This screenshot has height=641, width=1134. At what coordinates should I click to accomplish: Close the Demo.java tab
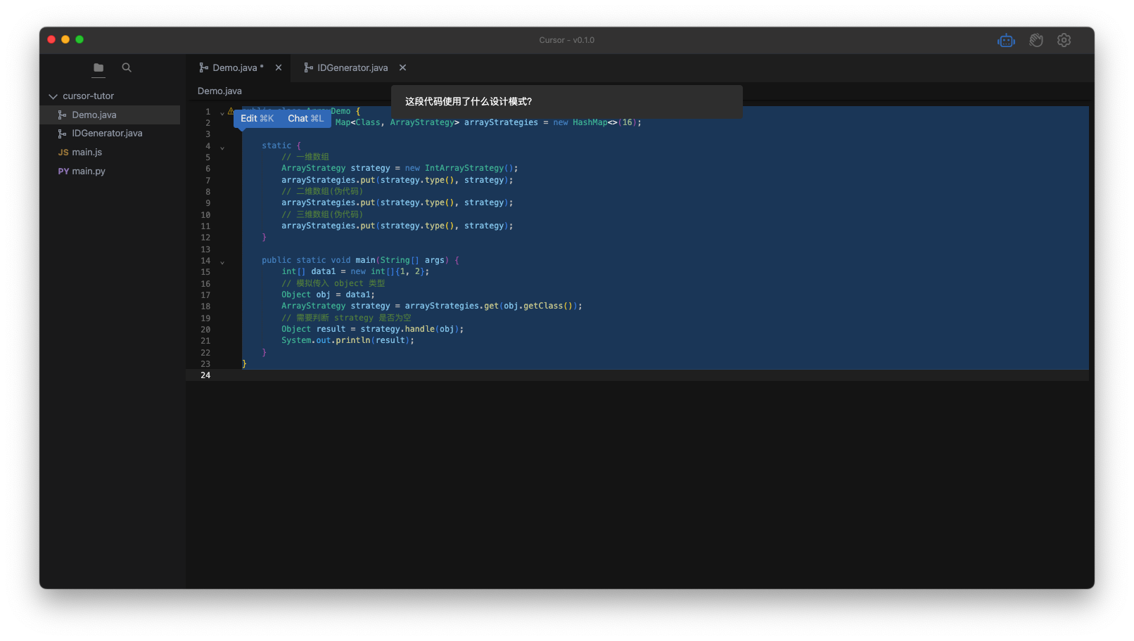(x=279, y=68)
